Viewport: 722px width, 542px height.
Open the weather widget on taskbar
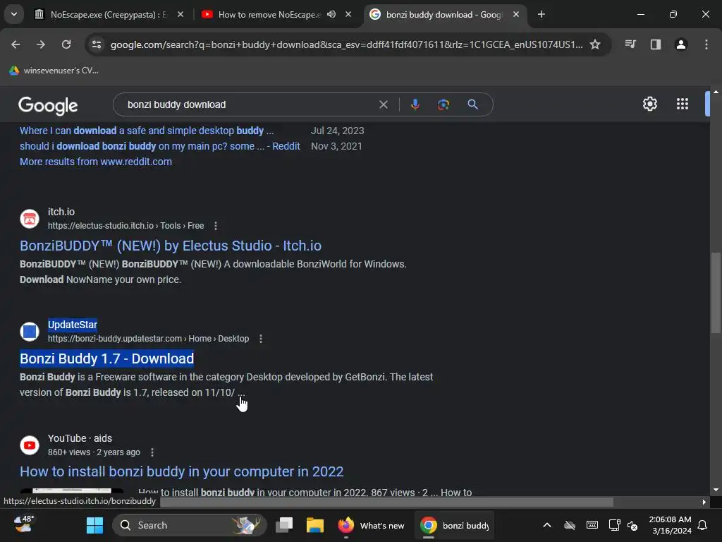(x=24, y=525)
